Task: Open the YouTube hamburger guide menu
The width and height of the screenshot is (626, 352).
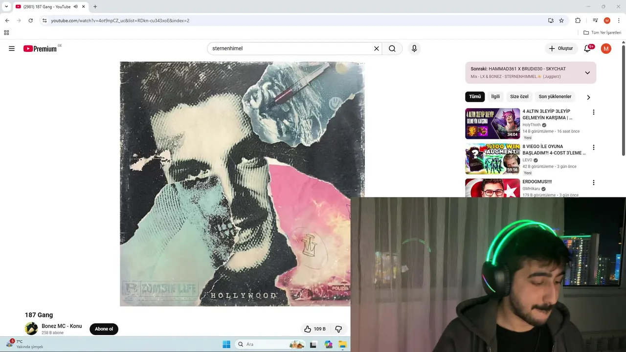Action: click(12, 48)
